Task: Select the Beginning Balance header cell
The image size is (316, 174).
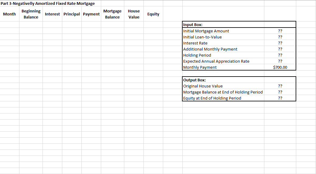Action: pos(31,14)
